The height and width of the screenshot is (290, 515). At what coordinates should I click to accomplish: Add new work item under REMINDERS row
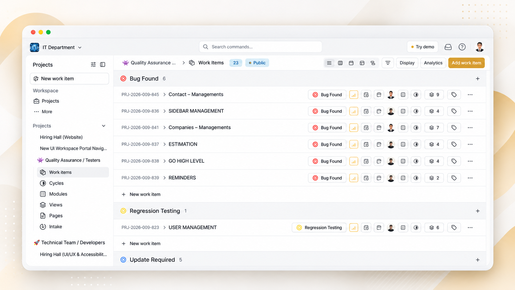[141, 194]
